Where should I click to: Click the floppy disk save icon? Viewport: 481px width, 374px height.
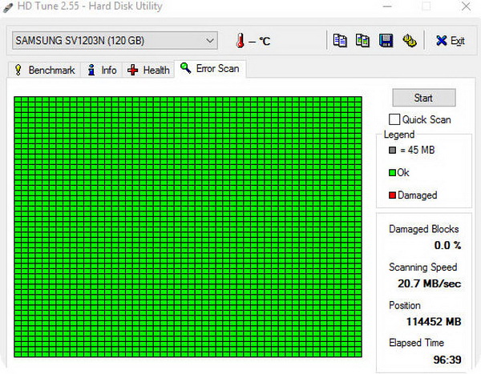click(386, 40)
